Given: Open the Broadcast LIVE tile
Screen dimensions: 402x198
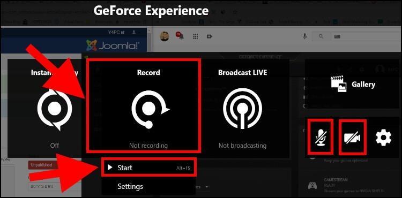Looking at the screenshot, I should point(242,105).
